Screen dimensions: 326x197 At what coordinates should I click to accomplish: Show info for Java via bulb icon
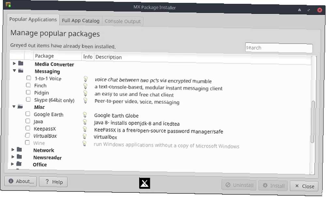tap(85, 122)
